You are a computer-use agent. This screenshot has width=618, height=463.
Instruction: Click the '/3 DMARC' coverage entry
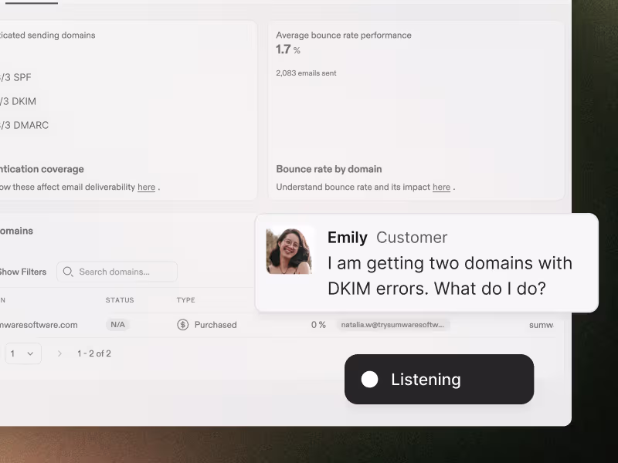tap(25, 125)
